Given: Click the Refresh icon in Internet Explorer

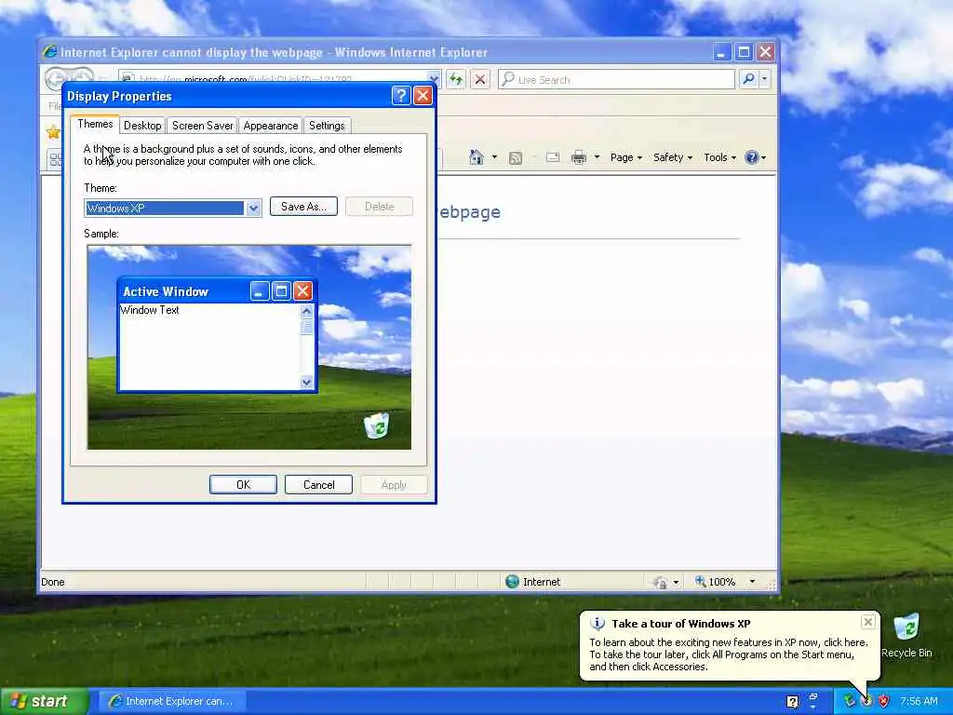Looking at the screenshot, I should tap(456, 79).
